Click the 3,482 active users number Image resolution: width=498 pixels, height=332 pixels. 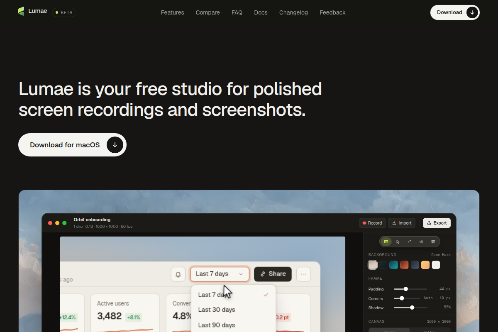click(x=109, y=316)
